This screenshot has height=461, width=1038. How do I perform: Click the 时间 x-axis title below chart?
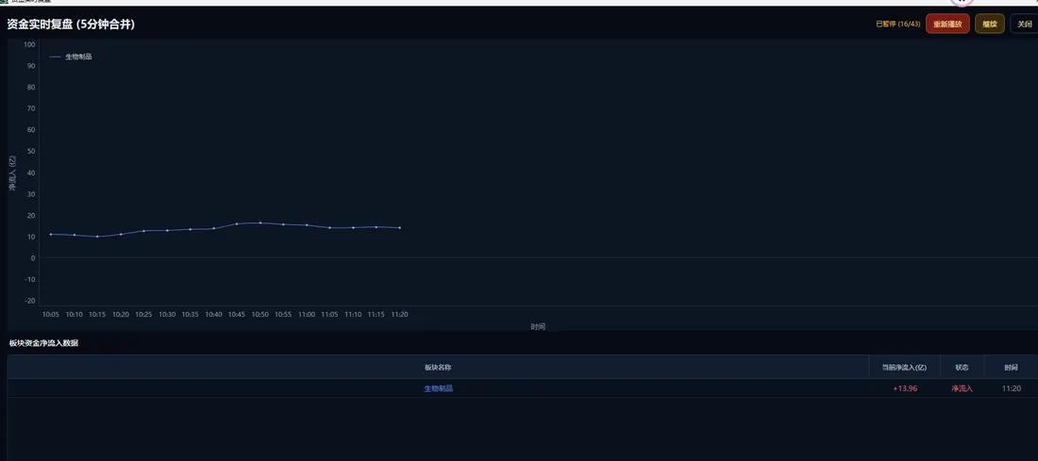[538, 327]
